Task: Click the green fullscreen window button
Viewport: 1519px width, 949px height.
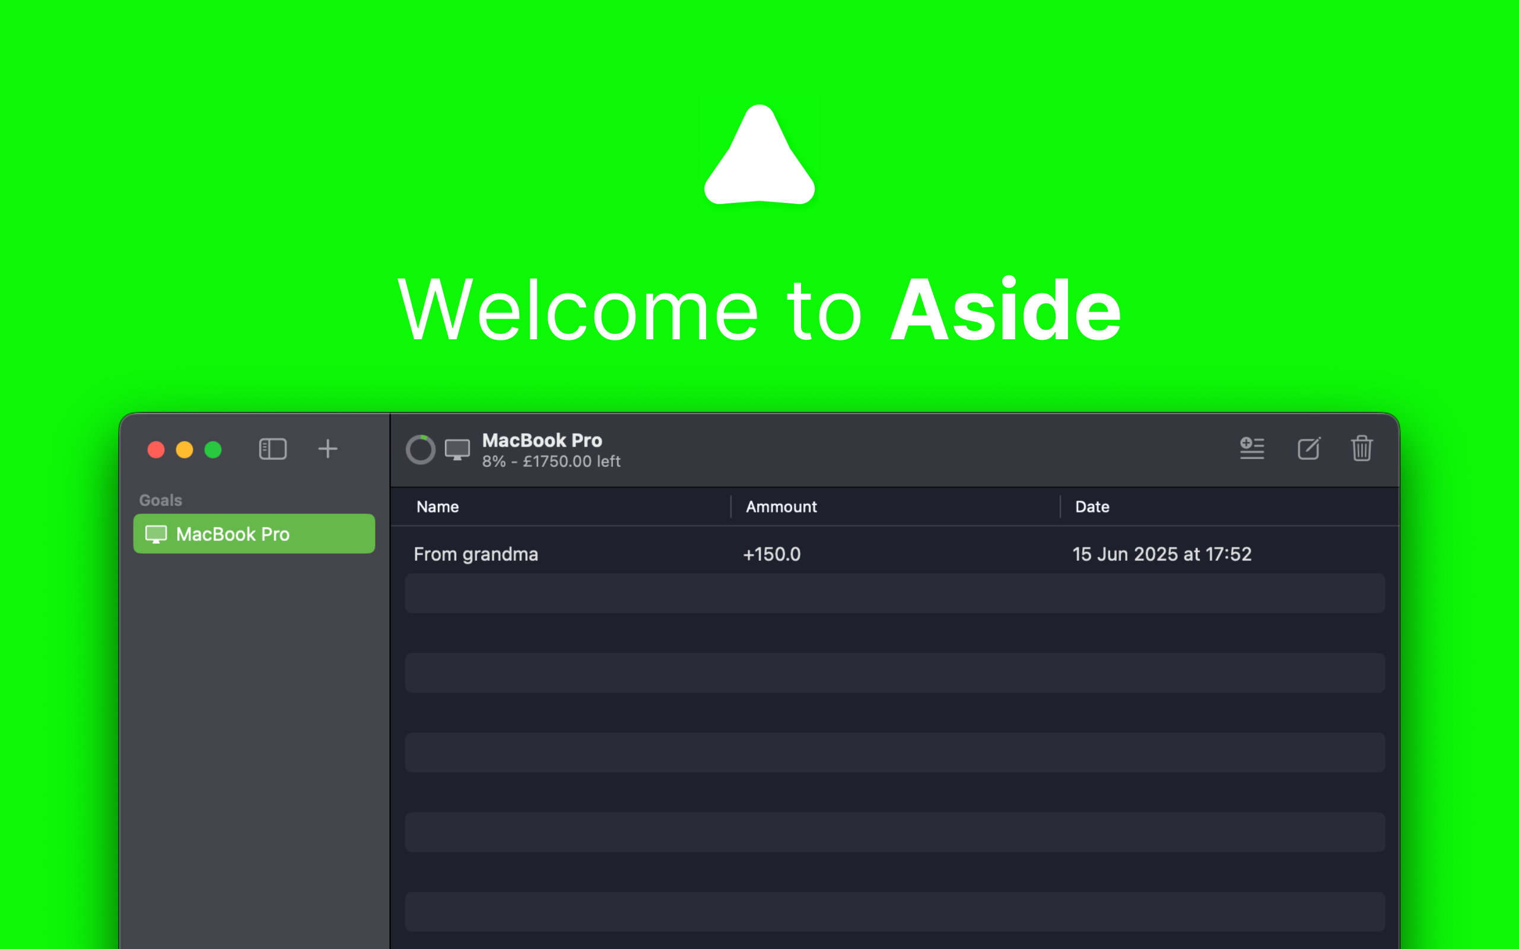Action: click(x=214, y=450)
